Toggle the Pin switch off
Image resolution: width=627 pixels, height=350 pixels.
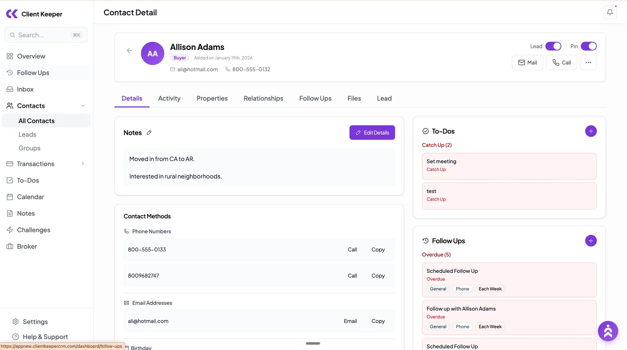(589, 46)
